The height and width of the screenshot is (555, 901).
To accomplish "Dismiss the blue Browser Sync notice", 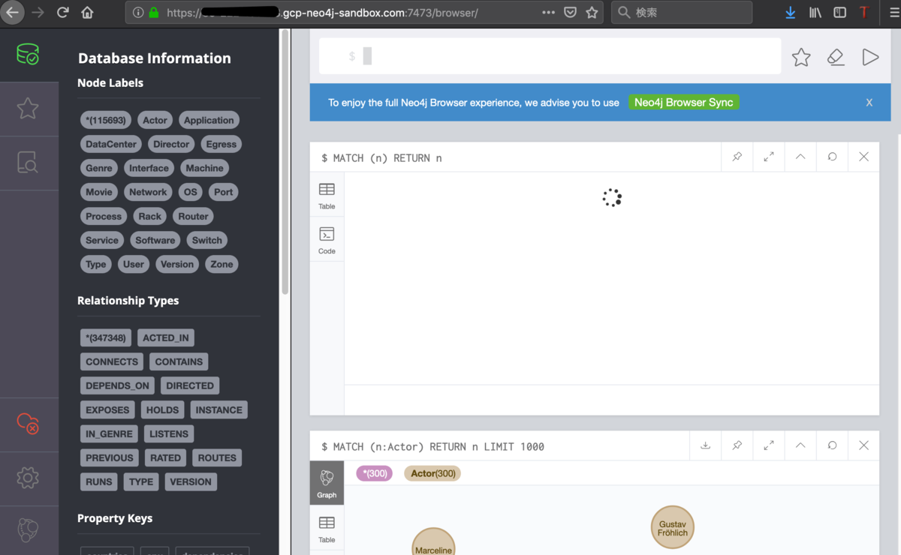I will click(x=869, y=102).
